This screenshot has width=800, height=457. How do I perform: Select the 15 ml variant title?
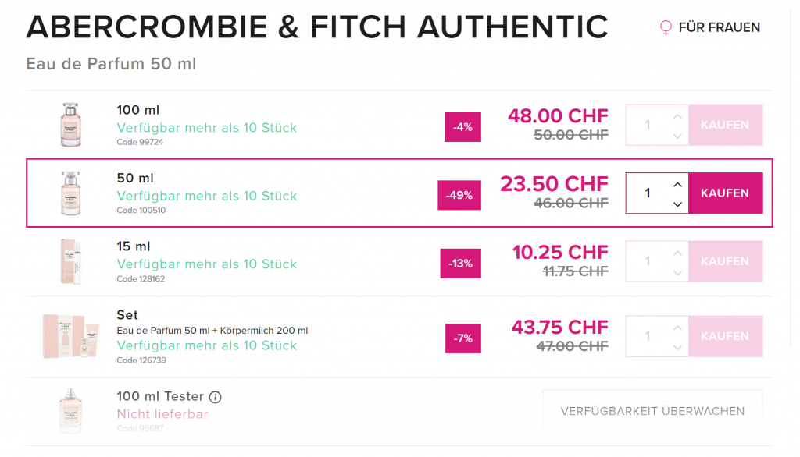click(x=134, y=246)
